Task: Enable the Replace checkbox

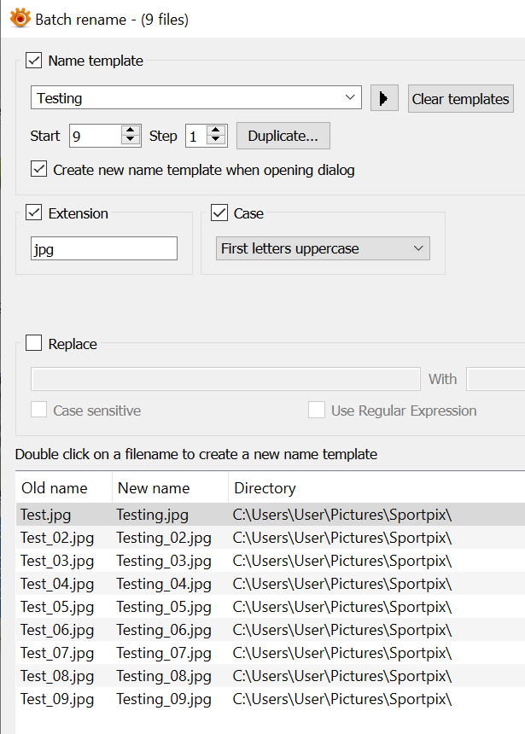Action: [x=34, y=344]
